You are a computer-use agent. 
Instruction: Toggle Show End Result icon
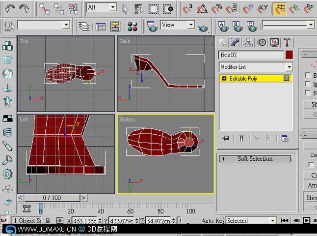(x=241, y=138)
